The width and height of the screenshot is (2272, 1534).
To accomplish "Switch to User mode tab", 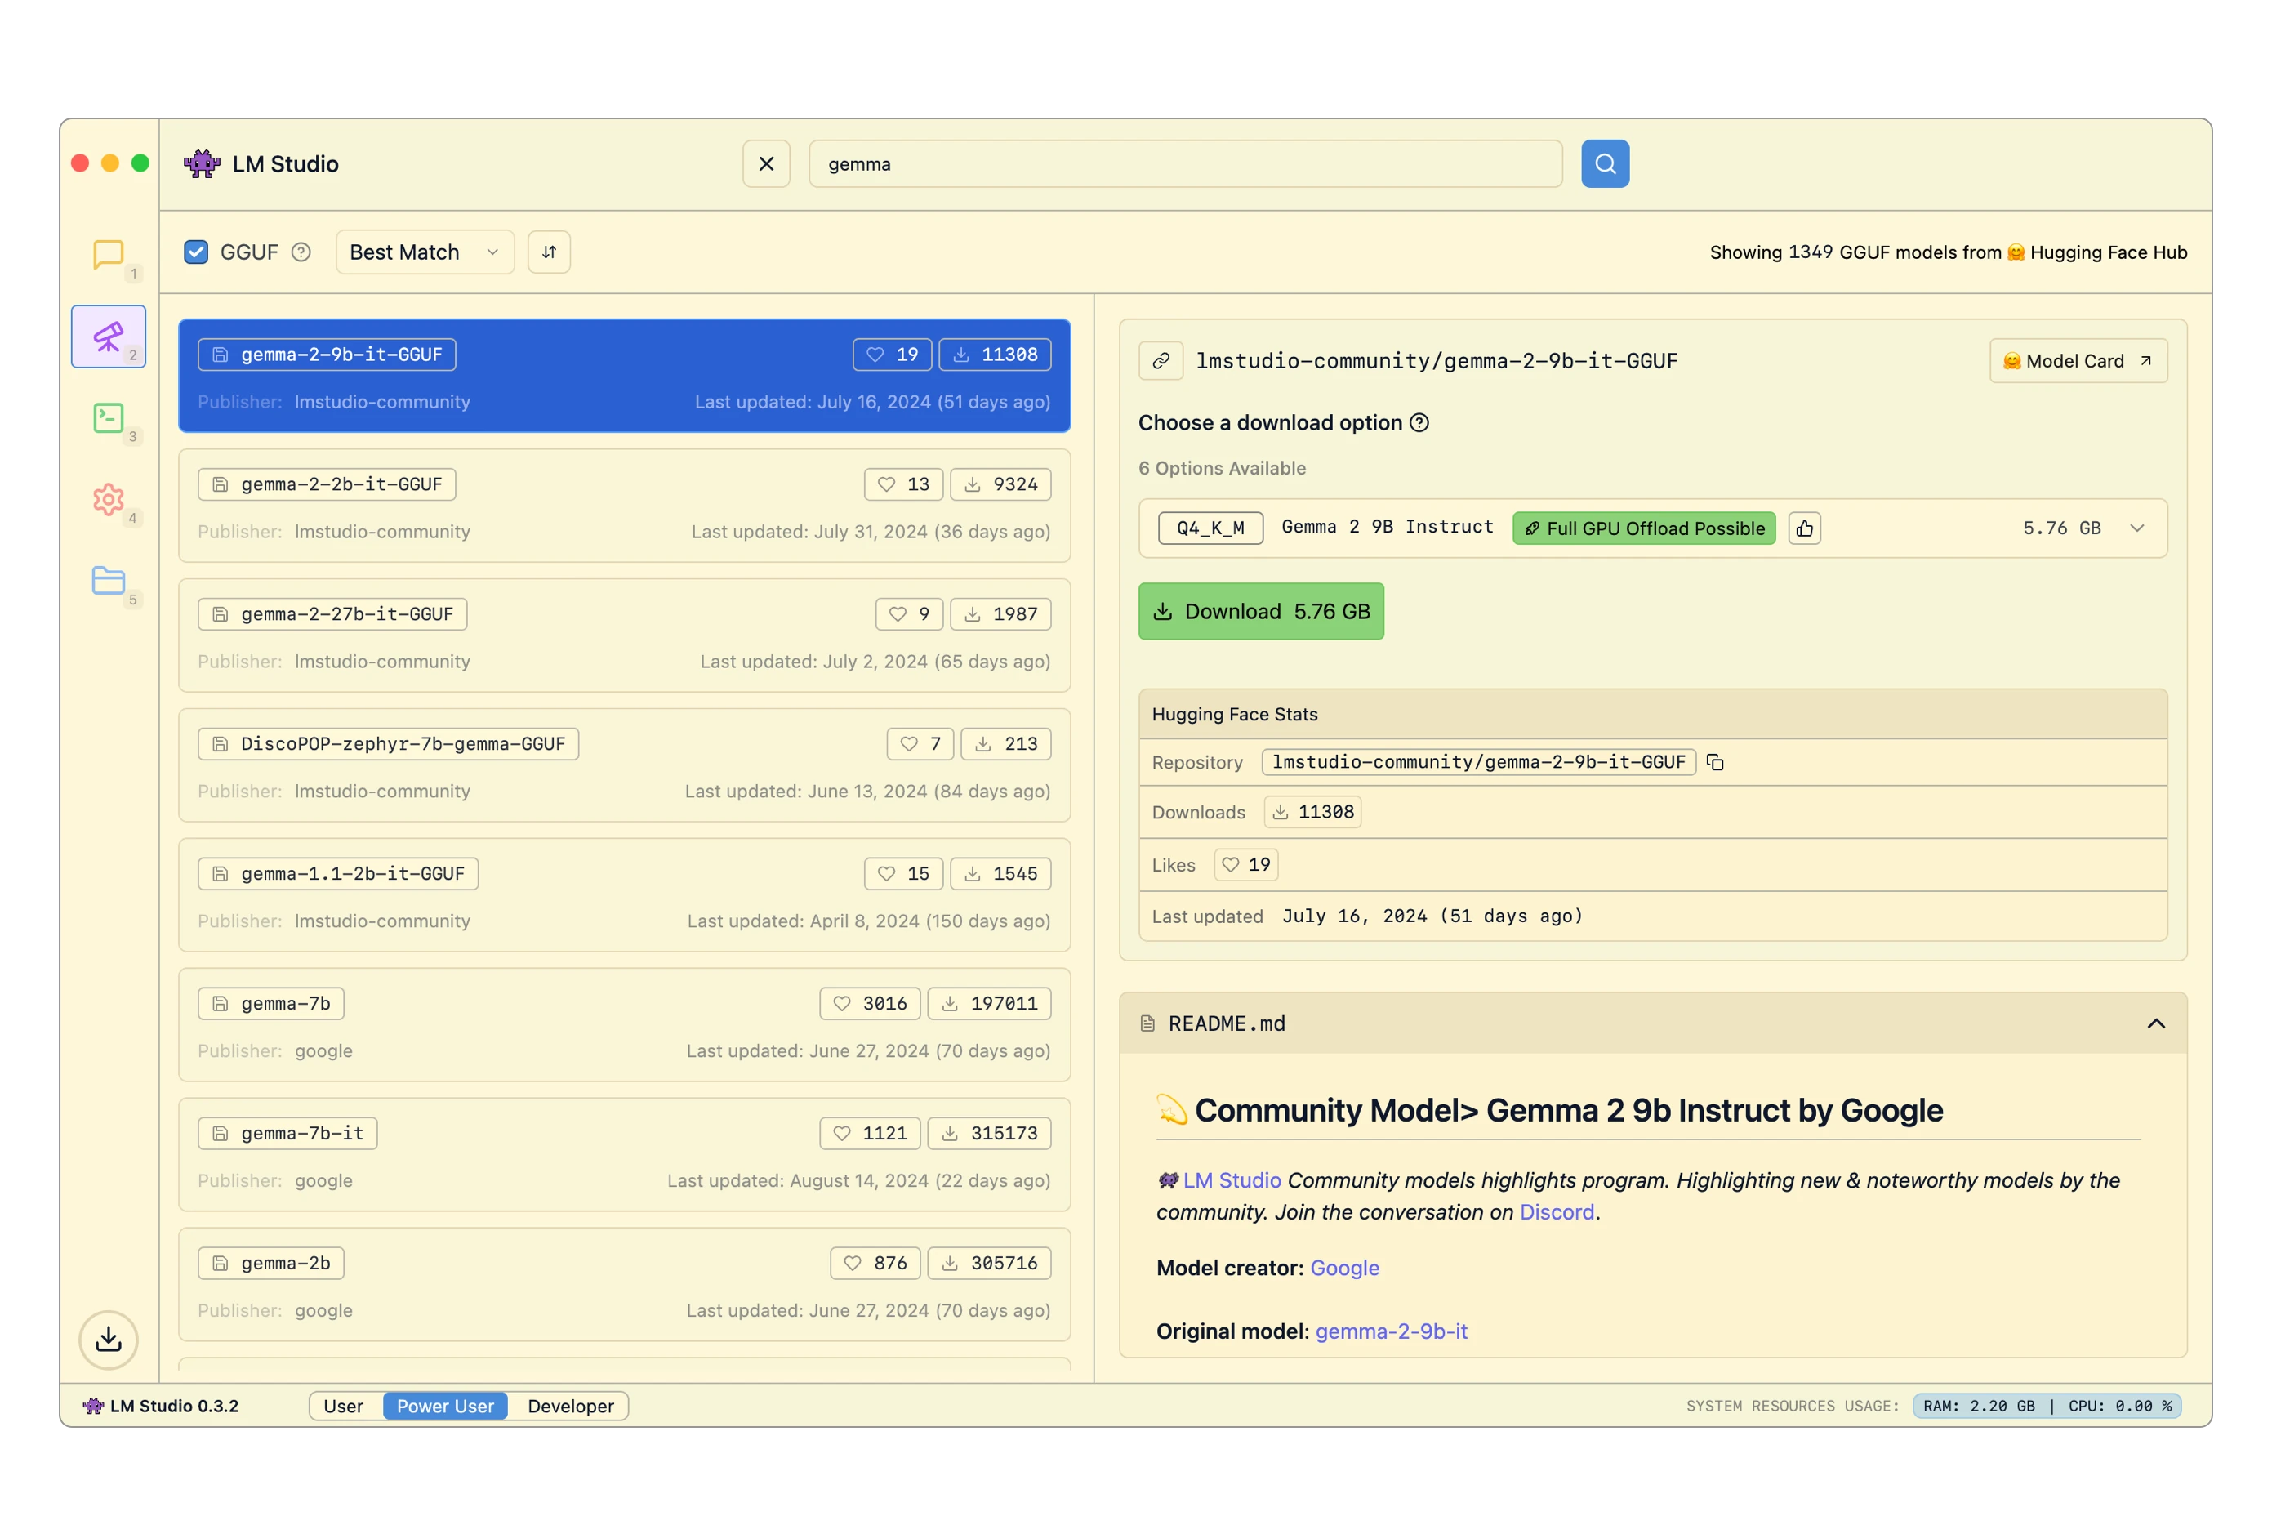I will [343, 1406].
